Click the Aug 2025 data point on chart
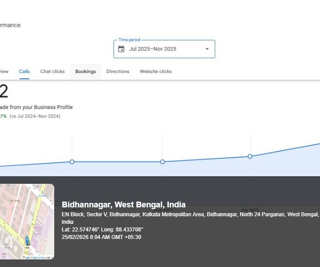 72,162
